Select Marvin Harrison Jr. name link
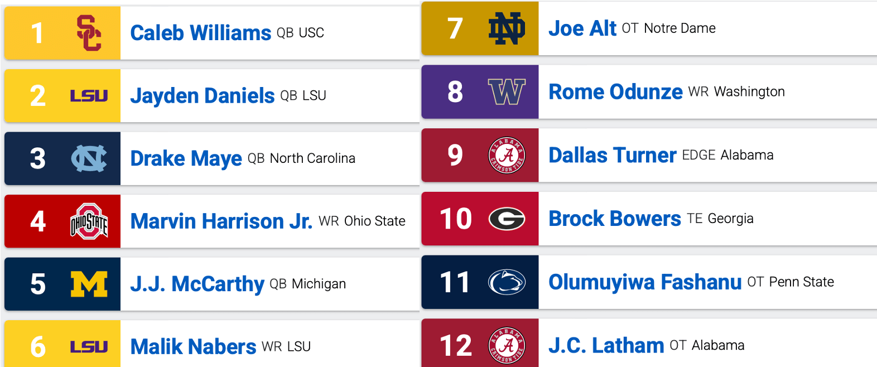The height and width of the screenshot is (367, 877). click(x=221, y=221)
